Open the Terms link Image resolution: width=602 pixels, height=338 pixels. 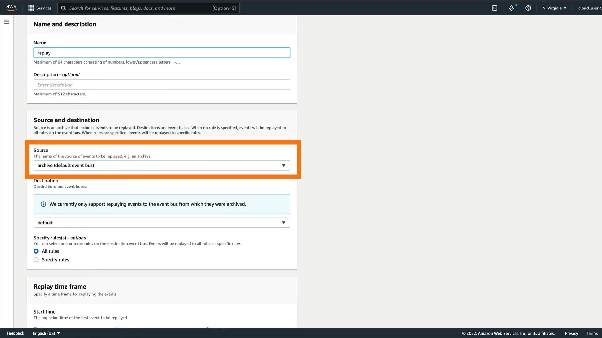(x=592, y=333)
